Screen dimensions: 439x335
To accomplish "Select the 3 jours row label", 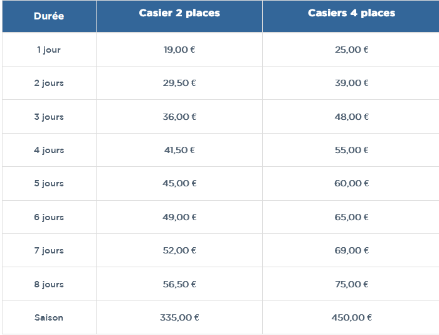I will (49, 117).
